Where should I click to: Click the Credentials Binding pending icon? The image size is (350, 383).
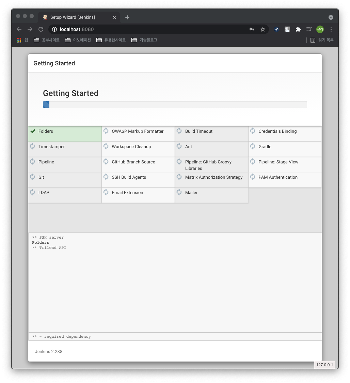click(x=253, y=131)
